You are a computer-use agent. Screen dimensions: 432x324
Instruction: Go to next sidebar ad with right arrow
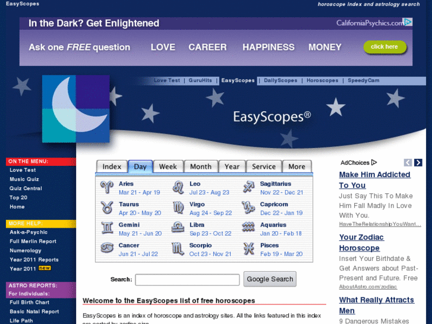pyautogui.click(x=418, y=163)
